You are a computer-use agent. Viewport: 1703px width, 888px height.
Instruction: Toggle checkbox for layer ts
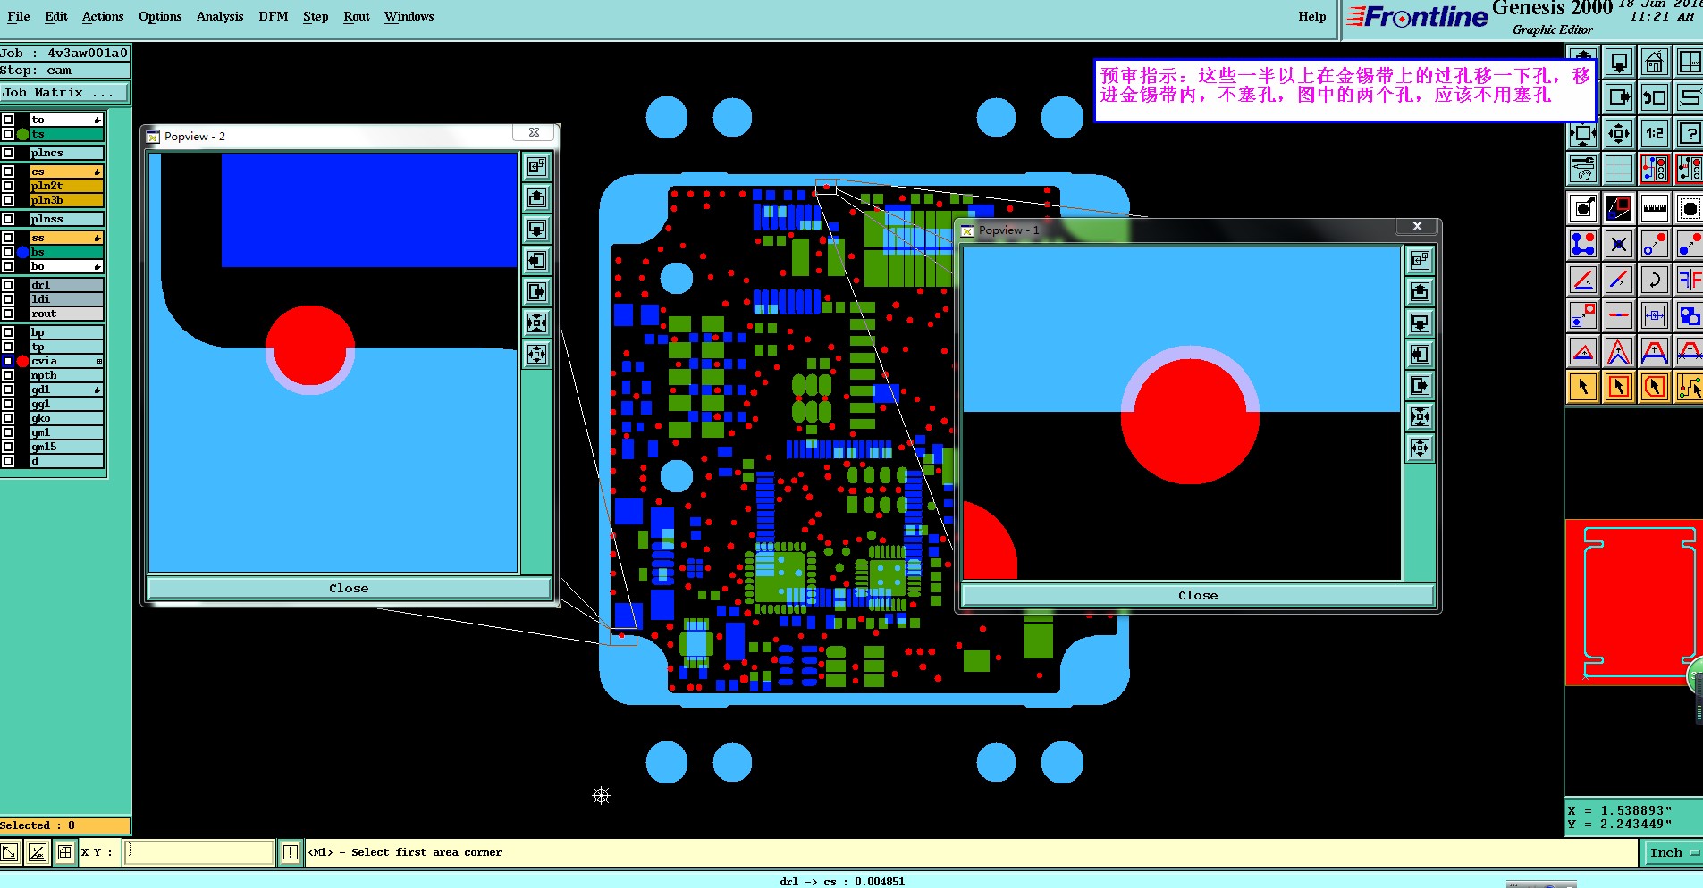tap(8, 134)
